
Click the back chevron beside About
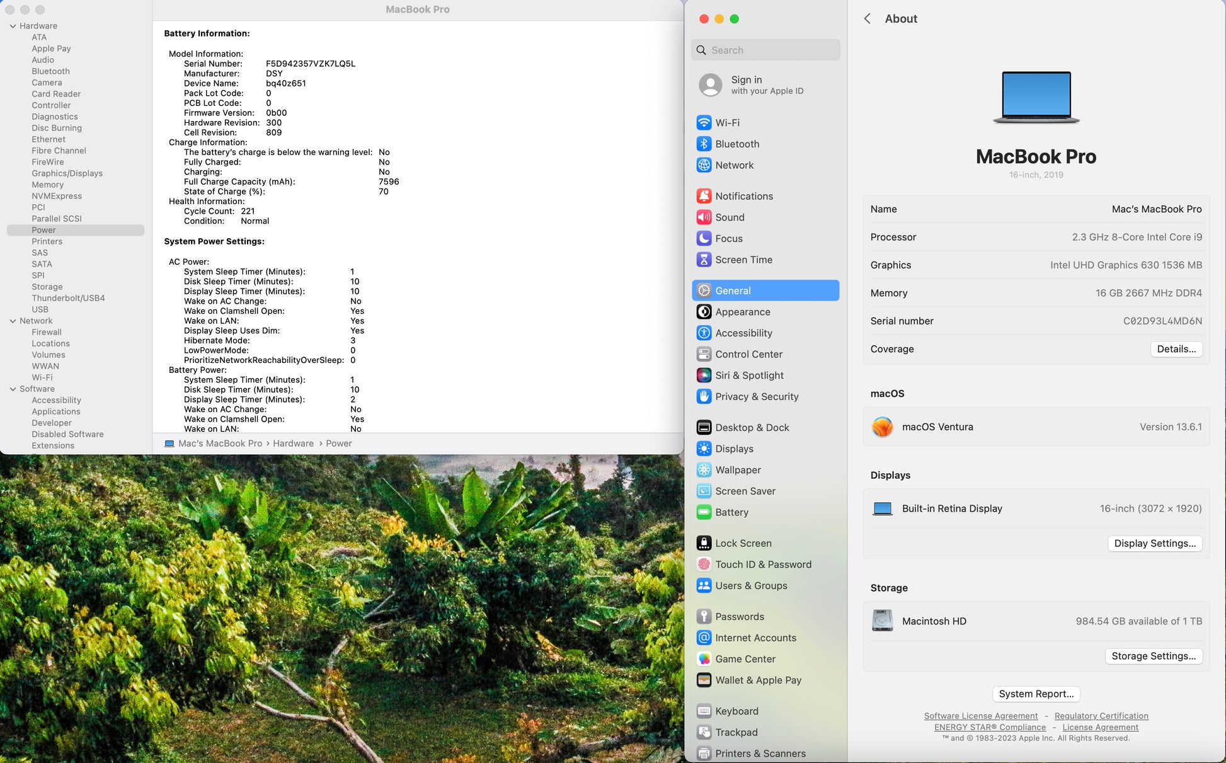click(868, 19)
